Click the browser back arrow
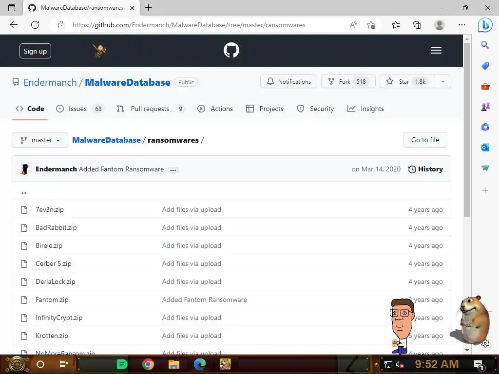Image resolution: width=499 pixels, height=374 pixels. (13, 25)
